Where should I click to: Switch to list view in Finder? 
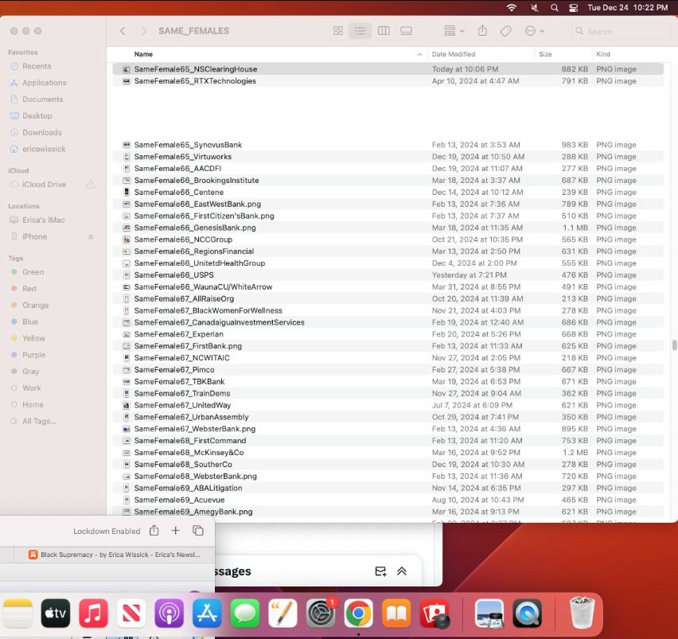(360, 31)
